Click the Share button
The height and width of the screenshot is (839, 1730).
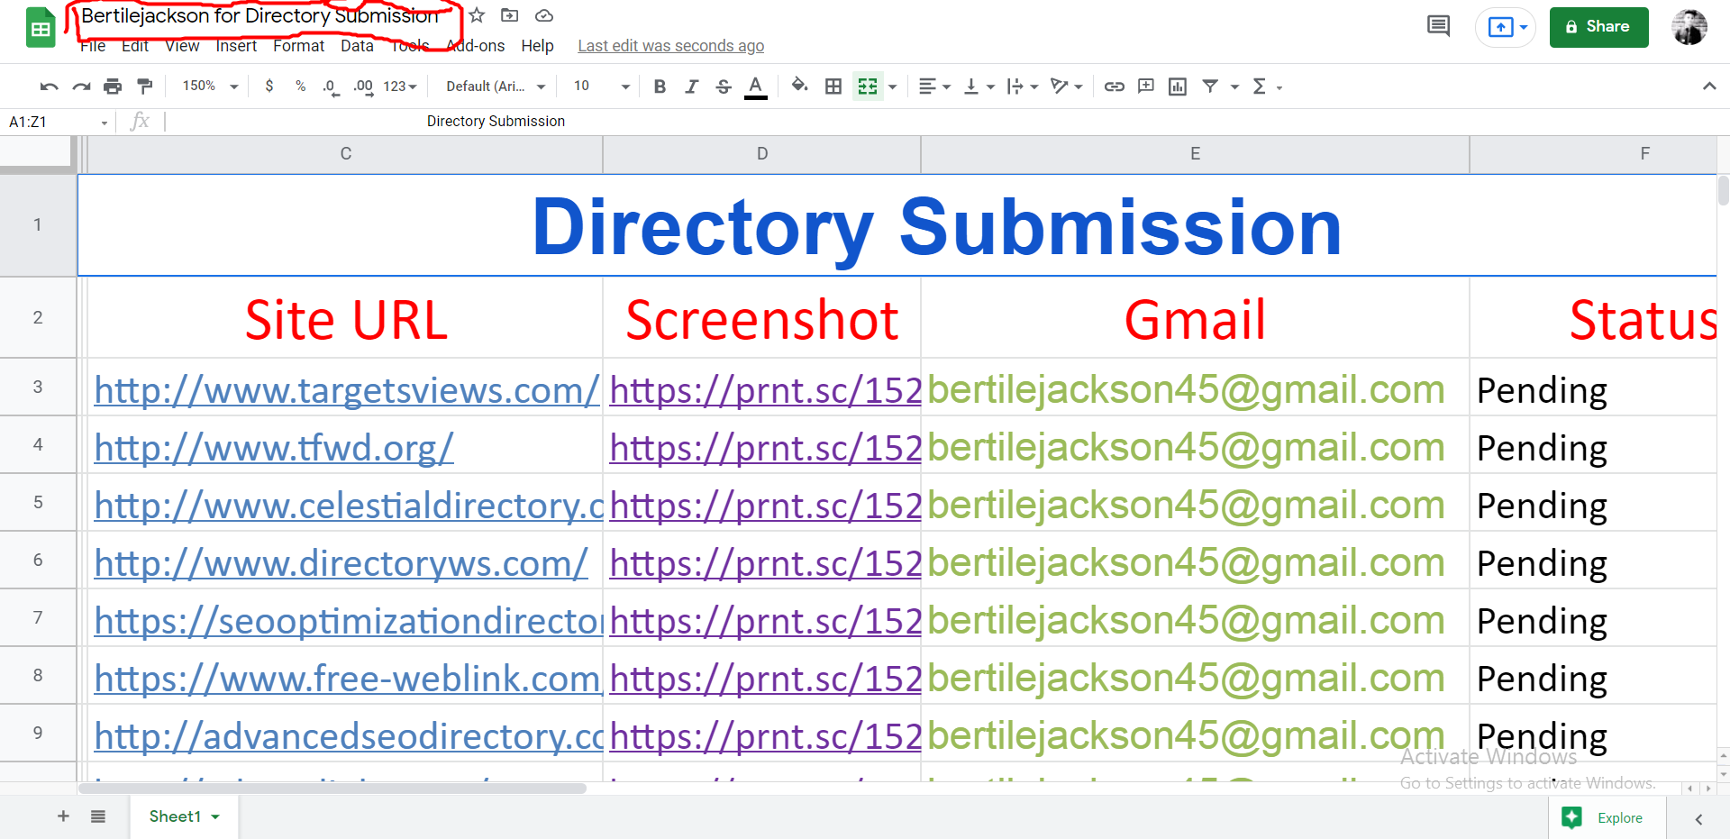pos(1598,26)
